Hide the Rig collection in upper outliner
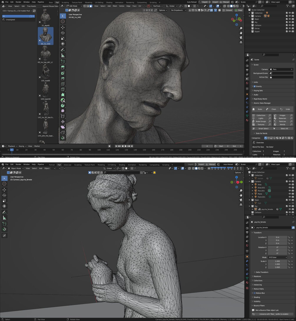The width and height of the screenshot is (296, 321). 290,22
